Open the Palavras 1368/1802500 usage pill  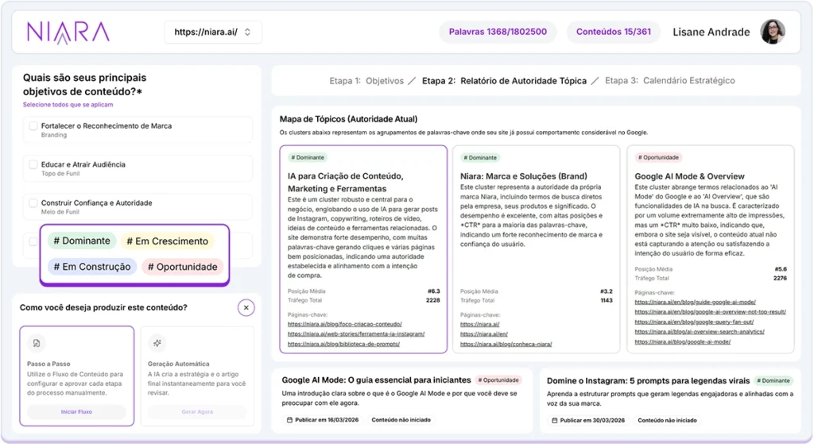[x=498, y=33]
